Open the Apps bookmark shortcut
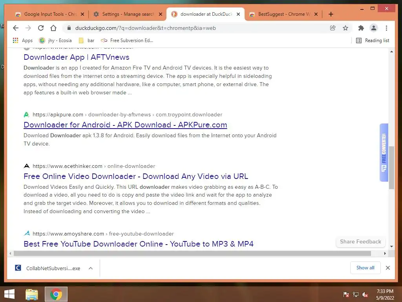Screen dimensions: 402x302 tap(22, 41)
